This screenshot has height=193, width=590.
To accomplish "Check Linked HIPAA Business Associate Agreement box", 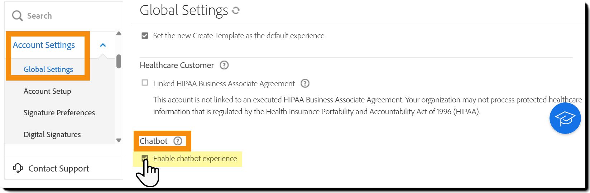I will coord(145,83).
